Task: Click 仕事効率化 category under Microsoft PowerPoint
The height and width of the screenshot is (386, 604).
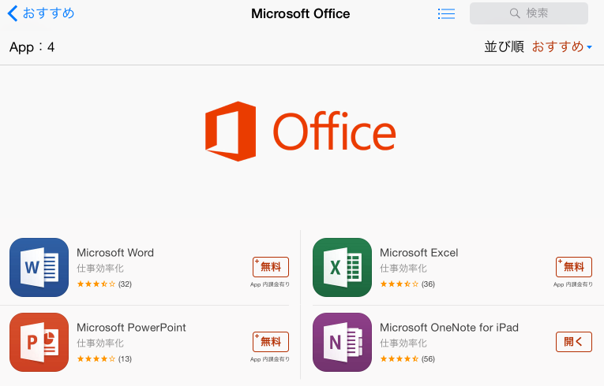Action: click(x=100, y=343)
